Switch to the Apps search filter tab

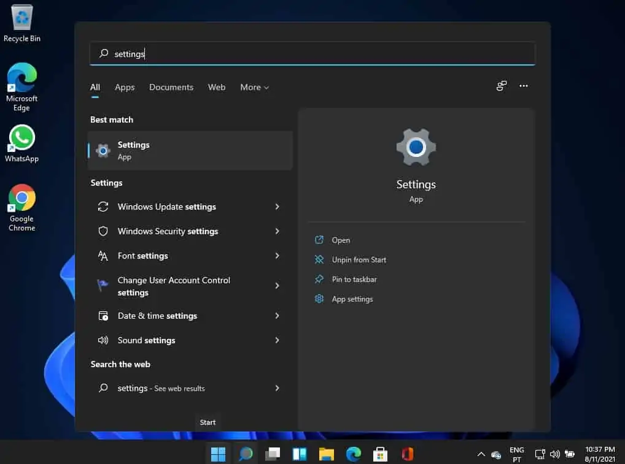[125, 87]
